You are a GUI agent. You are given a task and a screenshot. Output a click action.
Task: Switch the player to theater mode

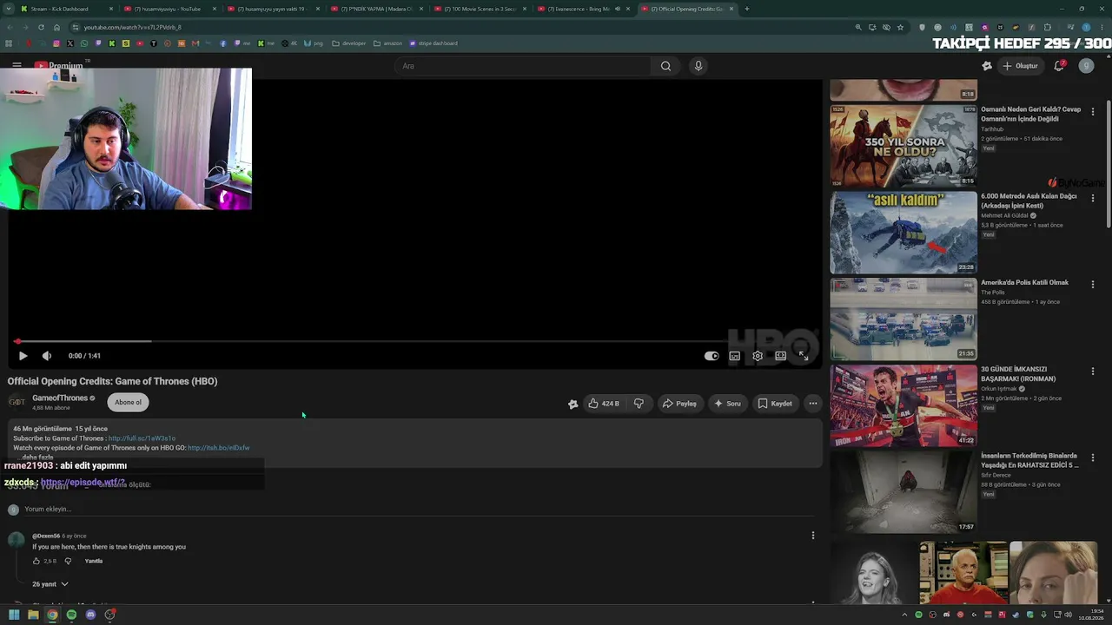coord(780,356)
